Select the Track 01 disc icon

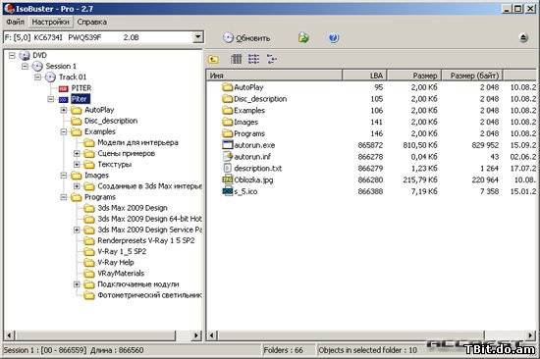click(x=50, y=77)
